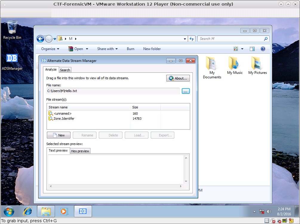Switch to the Text preview tab
Screen dimensions: 300x224
point(58,150)
